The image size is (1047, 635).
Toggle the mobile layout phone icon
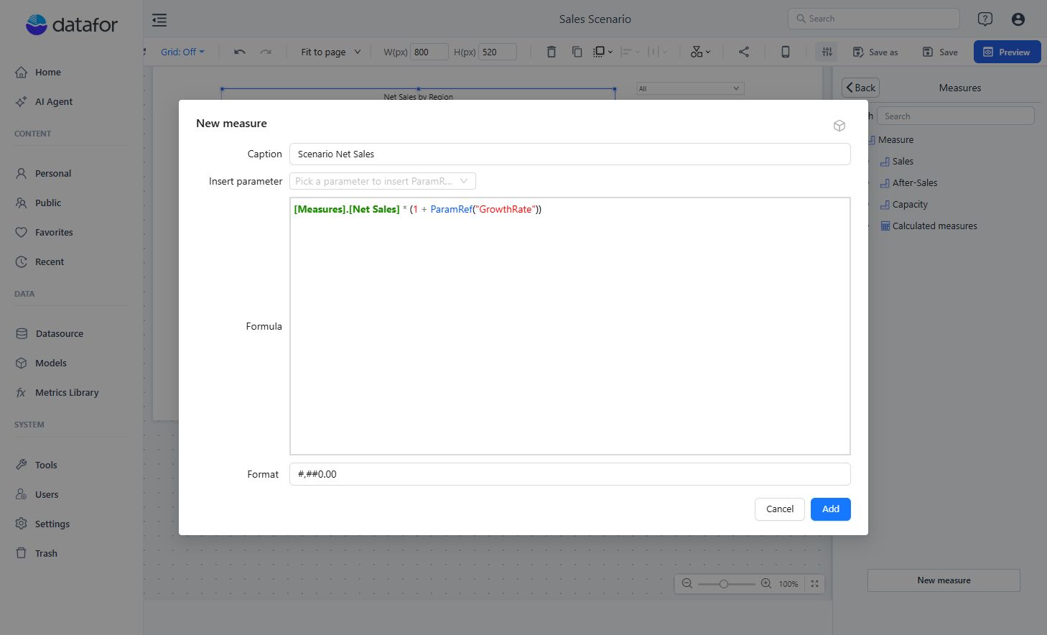coord(786,52)
